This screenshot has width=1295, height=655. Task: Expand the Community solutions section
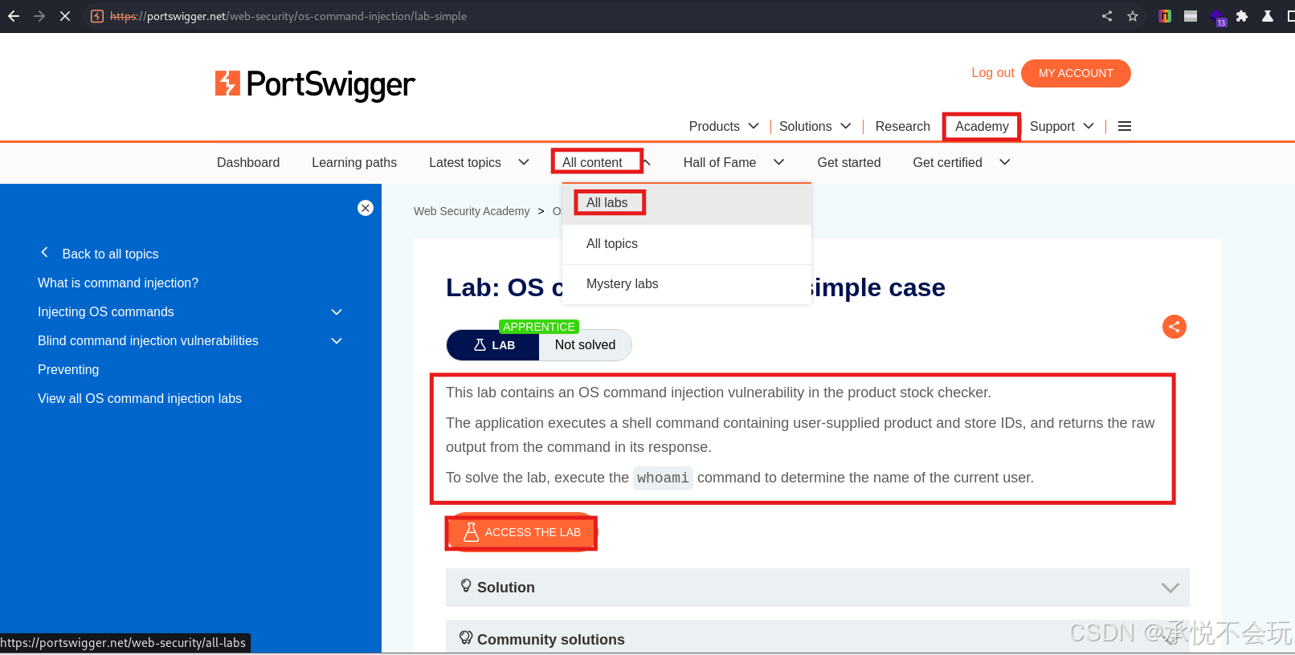817,637
